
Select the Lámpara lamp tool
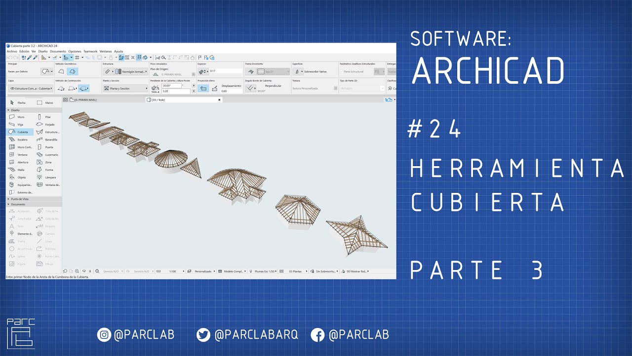[47, 177]
